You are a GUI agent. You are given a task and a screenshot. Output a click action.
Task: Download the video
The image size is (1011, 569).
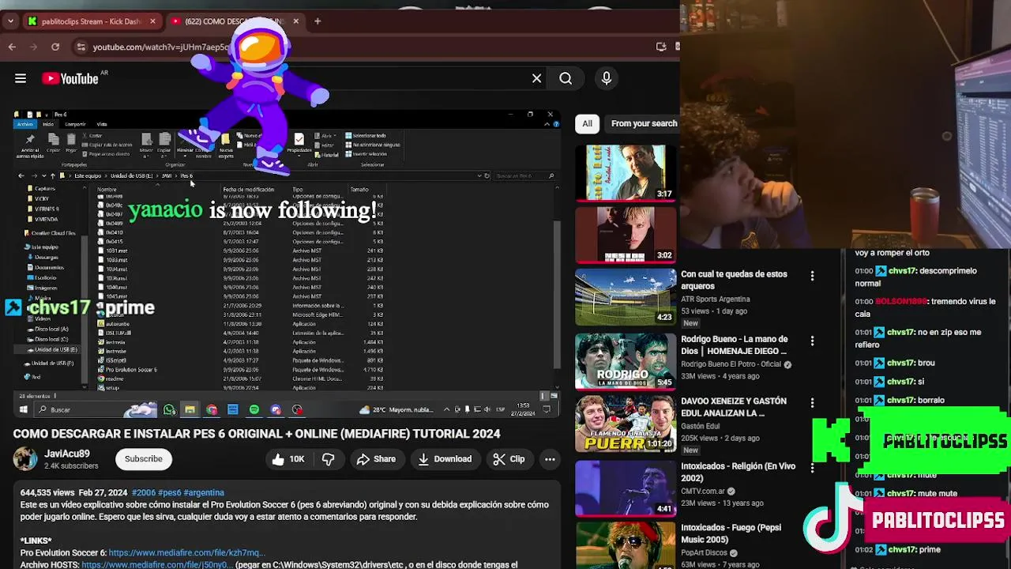(x=444, y=459)
